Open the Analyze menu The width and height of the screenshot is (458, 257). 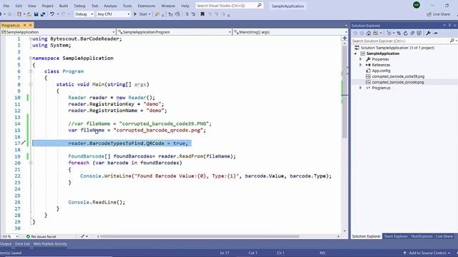(110, 6)
